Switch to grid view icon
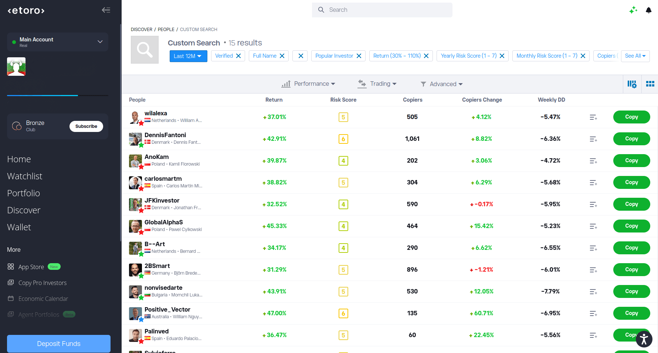 coord(650,84)
